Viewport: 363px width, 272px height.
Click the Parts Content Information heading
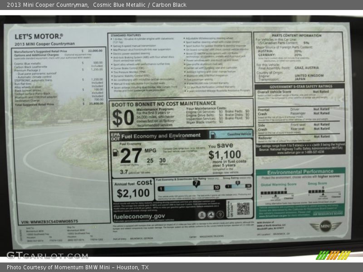297,35
